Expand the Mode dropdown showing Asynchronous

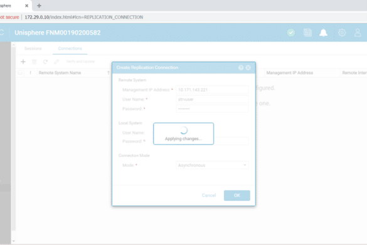(212, 165)
